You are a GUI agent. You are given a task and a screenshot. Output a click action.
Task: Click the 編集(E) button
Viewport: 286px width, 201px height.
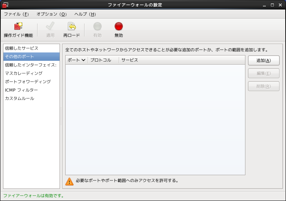coord(264,73)
